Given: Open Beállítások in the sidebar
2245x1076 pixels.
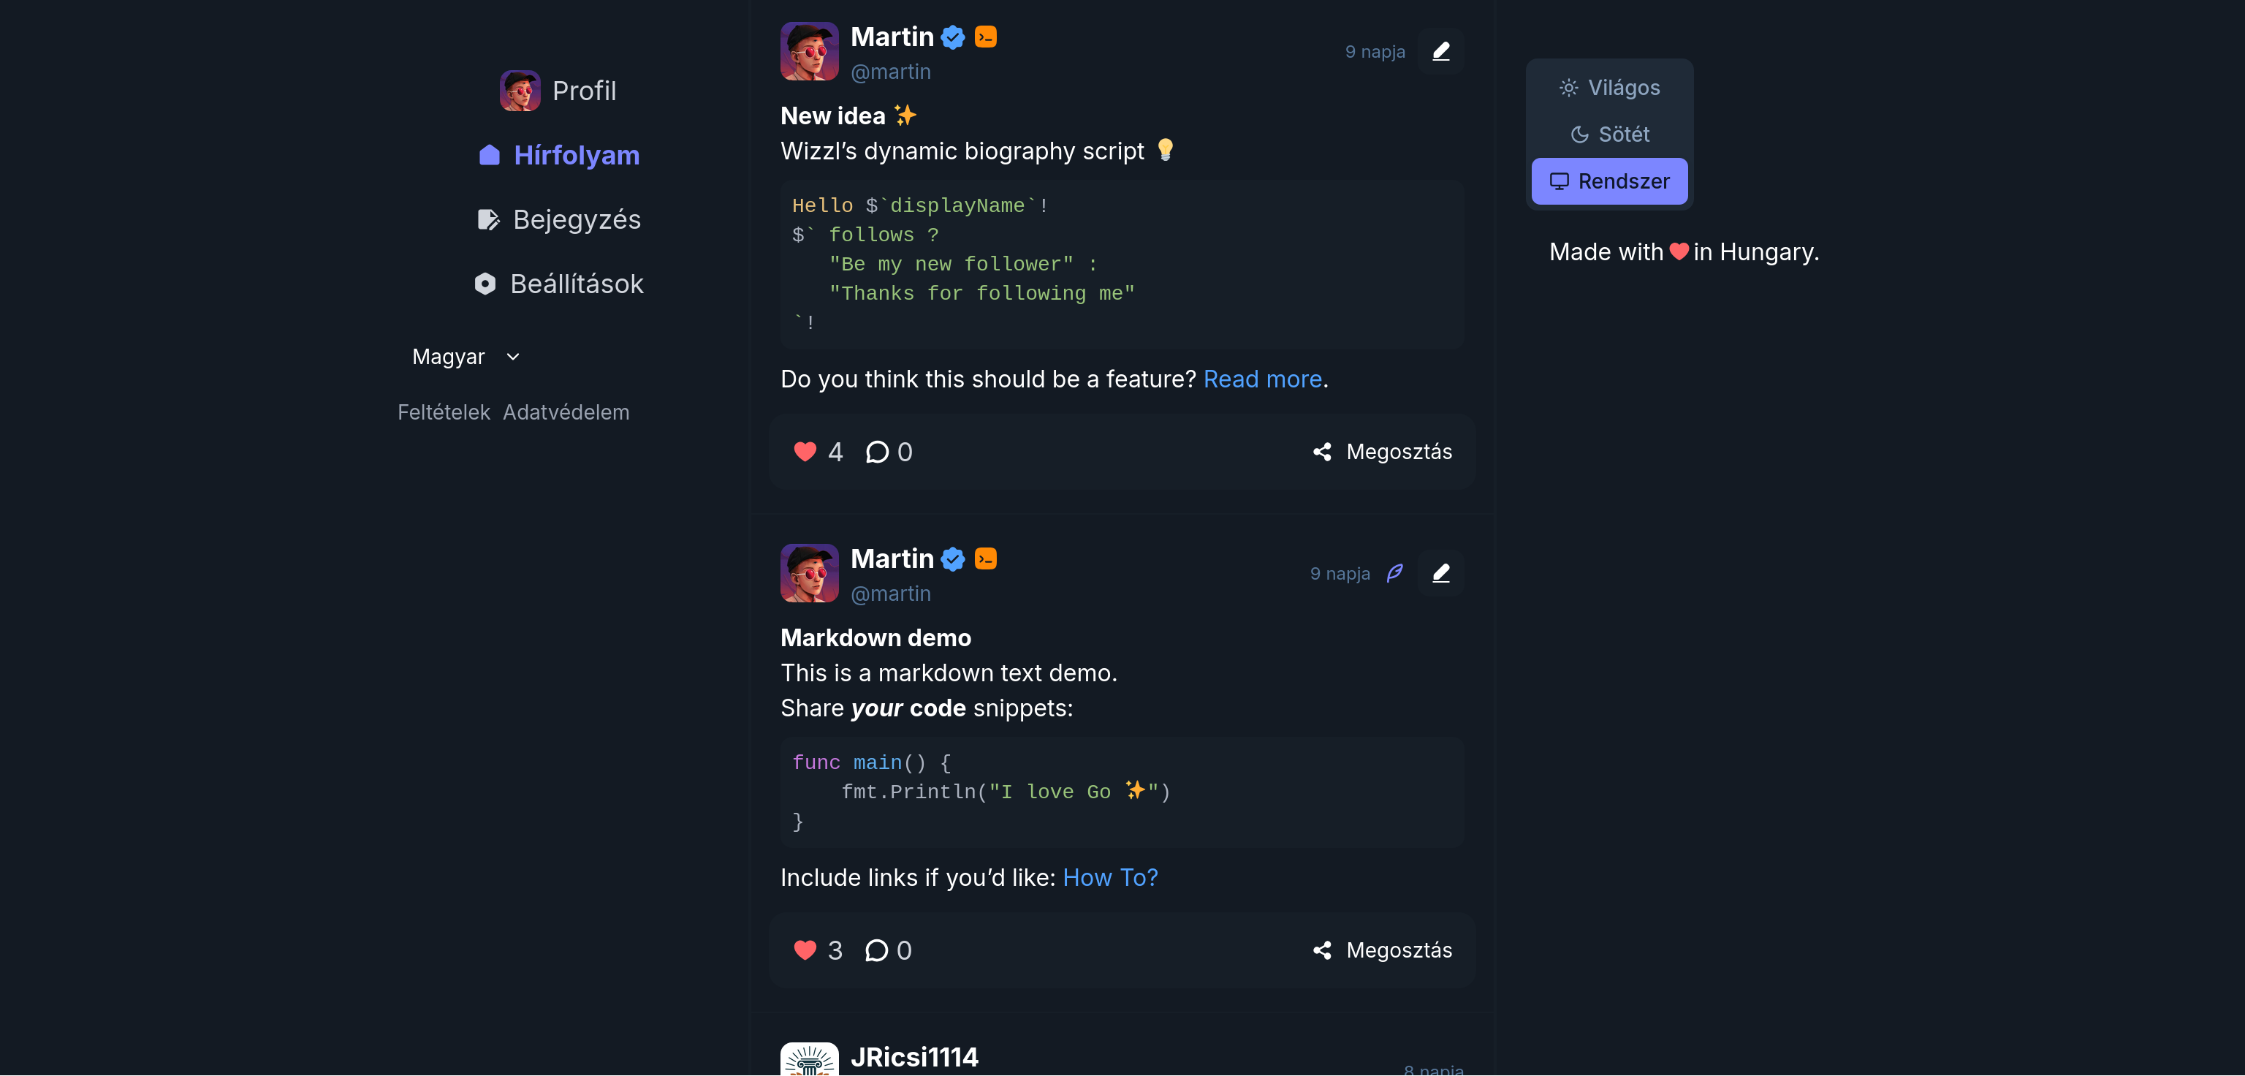Looking at the screenshot, I should tap(558, 284).
